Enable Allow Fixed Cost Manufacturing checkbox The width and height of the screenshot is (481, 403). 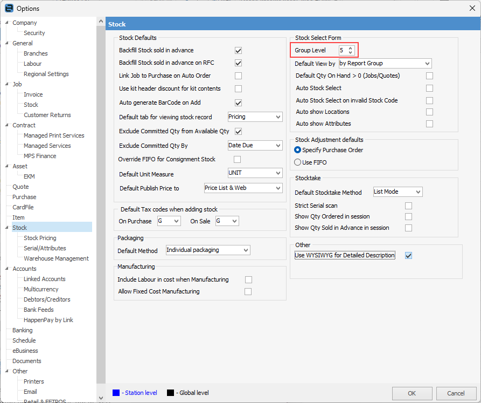pyautogui.click(x=248, y=291)
